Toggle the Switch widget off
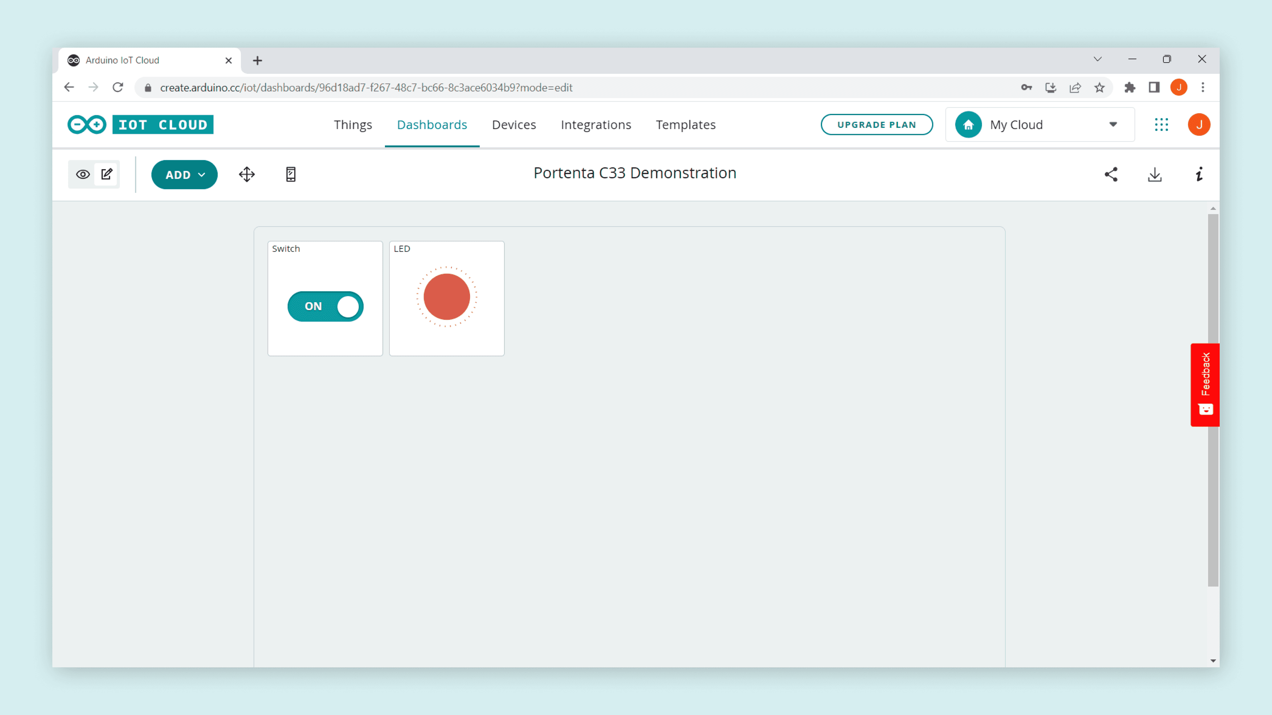Viewport: 1272px width, 715px height. tap(325, 306)
